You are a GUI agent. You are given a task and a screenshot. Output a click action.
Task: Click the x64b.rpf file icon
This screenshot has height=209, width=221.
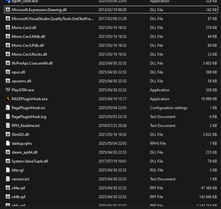coord(8,197)
